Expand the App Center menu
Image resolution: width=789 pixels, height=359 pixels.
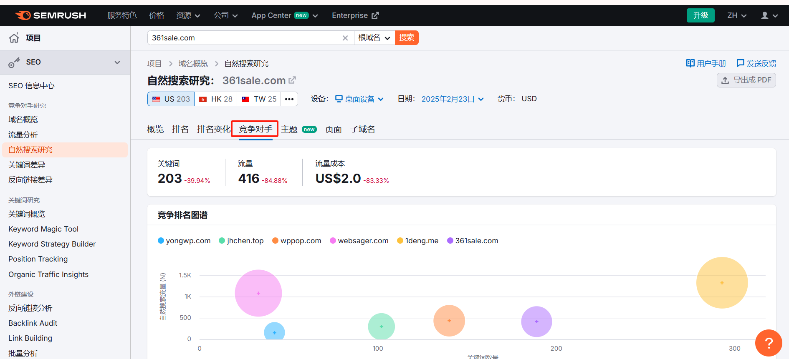point(285,15)
